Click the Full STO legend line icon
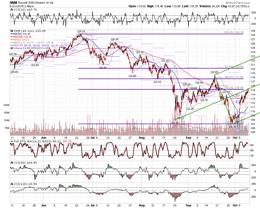Screen dimensions: 260x209 12,141
